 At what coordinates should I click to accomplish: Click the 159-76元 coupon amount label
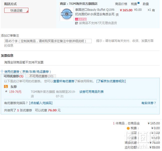click(x=15, y=92)
